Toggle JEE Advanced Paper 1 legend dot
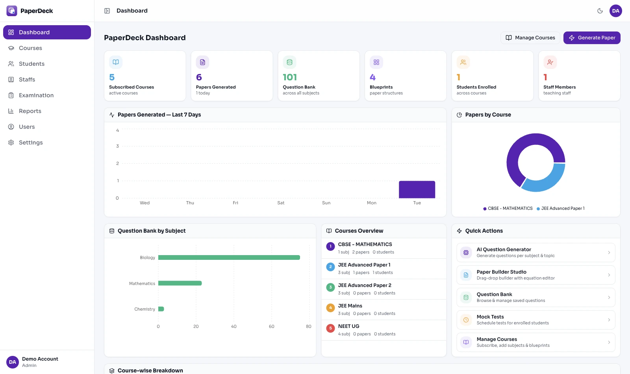The height and width of the screenshot is (374, 630). [x=538, y=209]
